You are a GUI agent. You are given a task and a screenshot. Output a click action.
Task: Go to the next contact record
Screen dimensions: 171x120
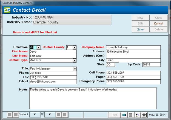click(x=59, y=115)
